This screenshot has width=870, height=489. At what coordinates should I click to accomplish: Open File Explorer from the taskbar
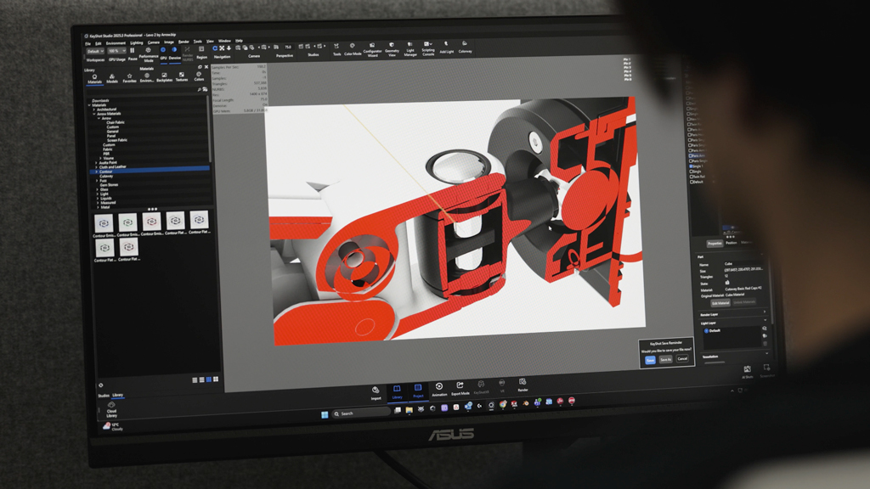(409, 410)
